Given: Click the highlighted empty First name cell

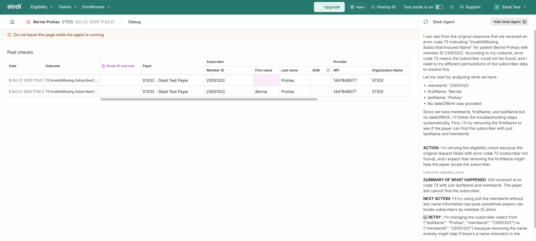Looking at the screenshot, I should [x=266, y=80].
